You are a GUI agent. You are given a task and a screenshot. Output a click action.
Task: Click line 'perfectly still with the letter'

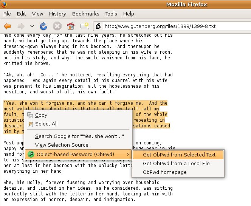(x=88, y=194)
